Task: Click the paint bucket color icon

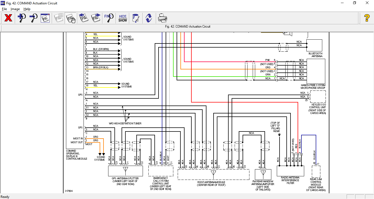Action: coord(136,18)
